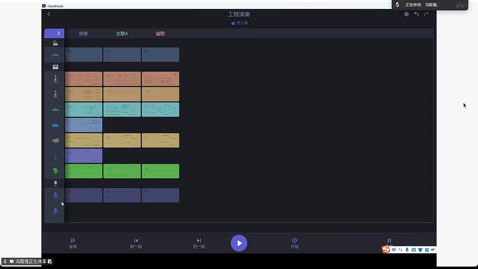
Task: Select the blue instrument icon of the single blue clip row
Action: [55, 126]
